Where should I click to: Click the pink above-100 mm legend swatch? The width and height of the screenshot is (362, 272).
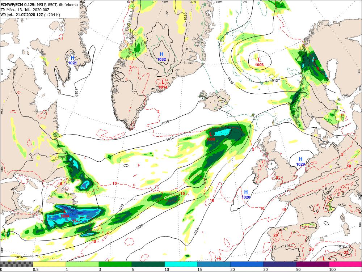click(x=346, y=264)
